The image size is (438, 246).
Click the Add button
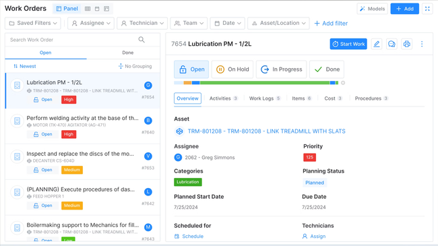[404, 9]
